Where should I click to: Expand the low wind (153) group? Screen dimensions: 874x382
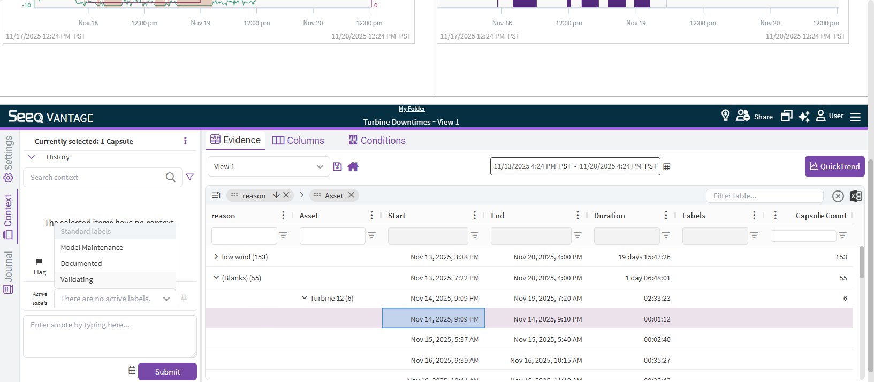[x=216, y=257]
